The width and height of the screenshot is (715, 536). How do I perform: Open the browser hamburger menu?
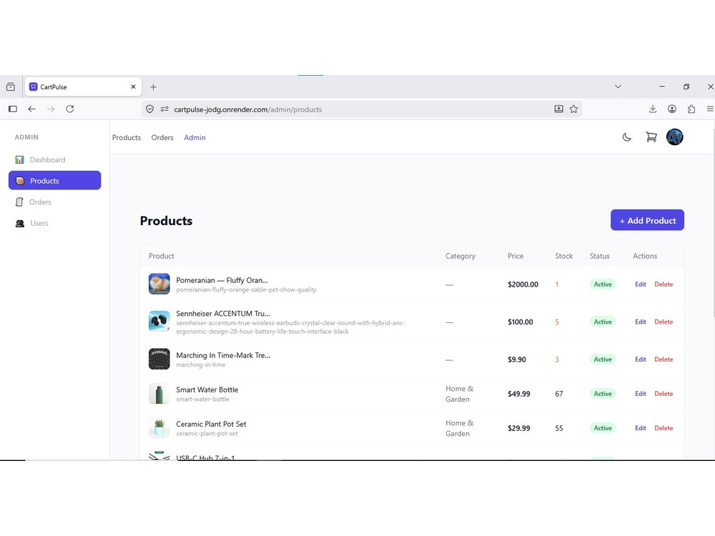(710, 109)
